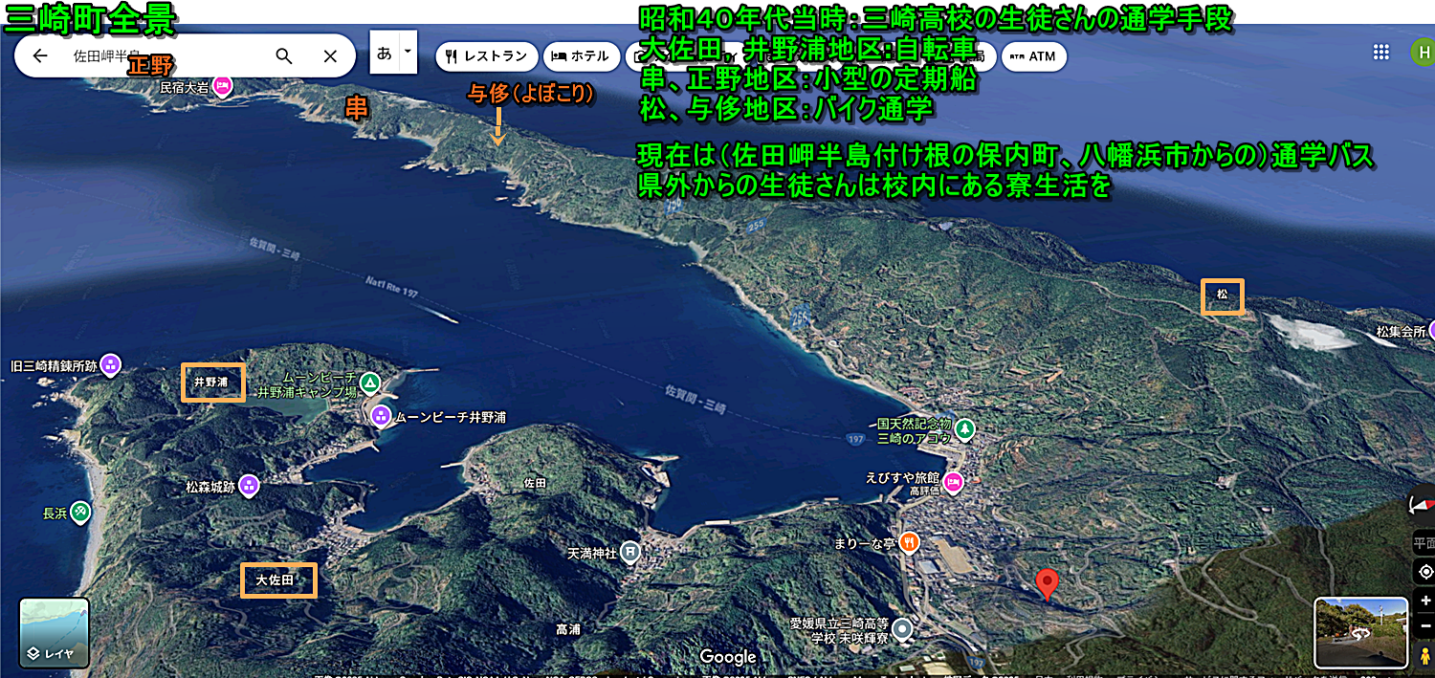Viewport: 1435px width, 678px height.
Task: Click the compass to reset north
Action: (1422, 505)
